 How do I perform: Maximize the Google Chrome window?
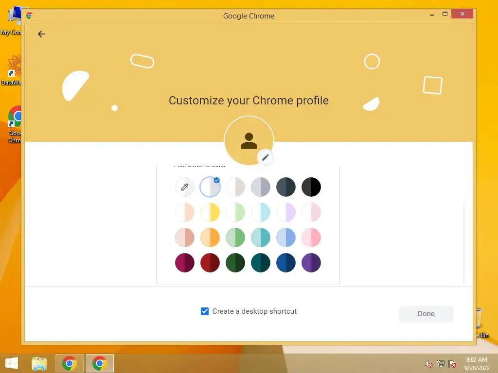(445, 14)
